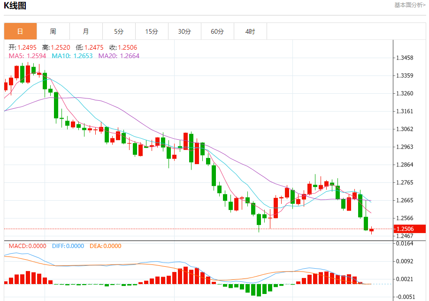Click the DEA:0.0000 label
This screenshot has height=301, width=429.
click(105, 246)
